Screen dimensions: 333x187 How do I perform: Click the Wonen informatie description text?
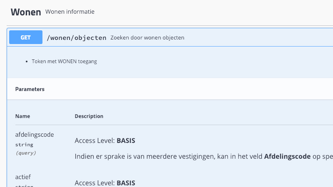[70, 12]
